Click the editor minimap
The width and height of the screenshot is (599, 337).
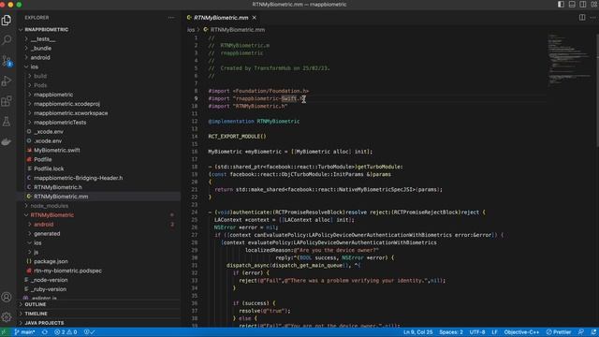click(x=569, y=59)
